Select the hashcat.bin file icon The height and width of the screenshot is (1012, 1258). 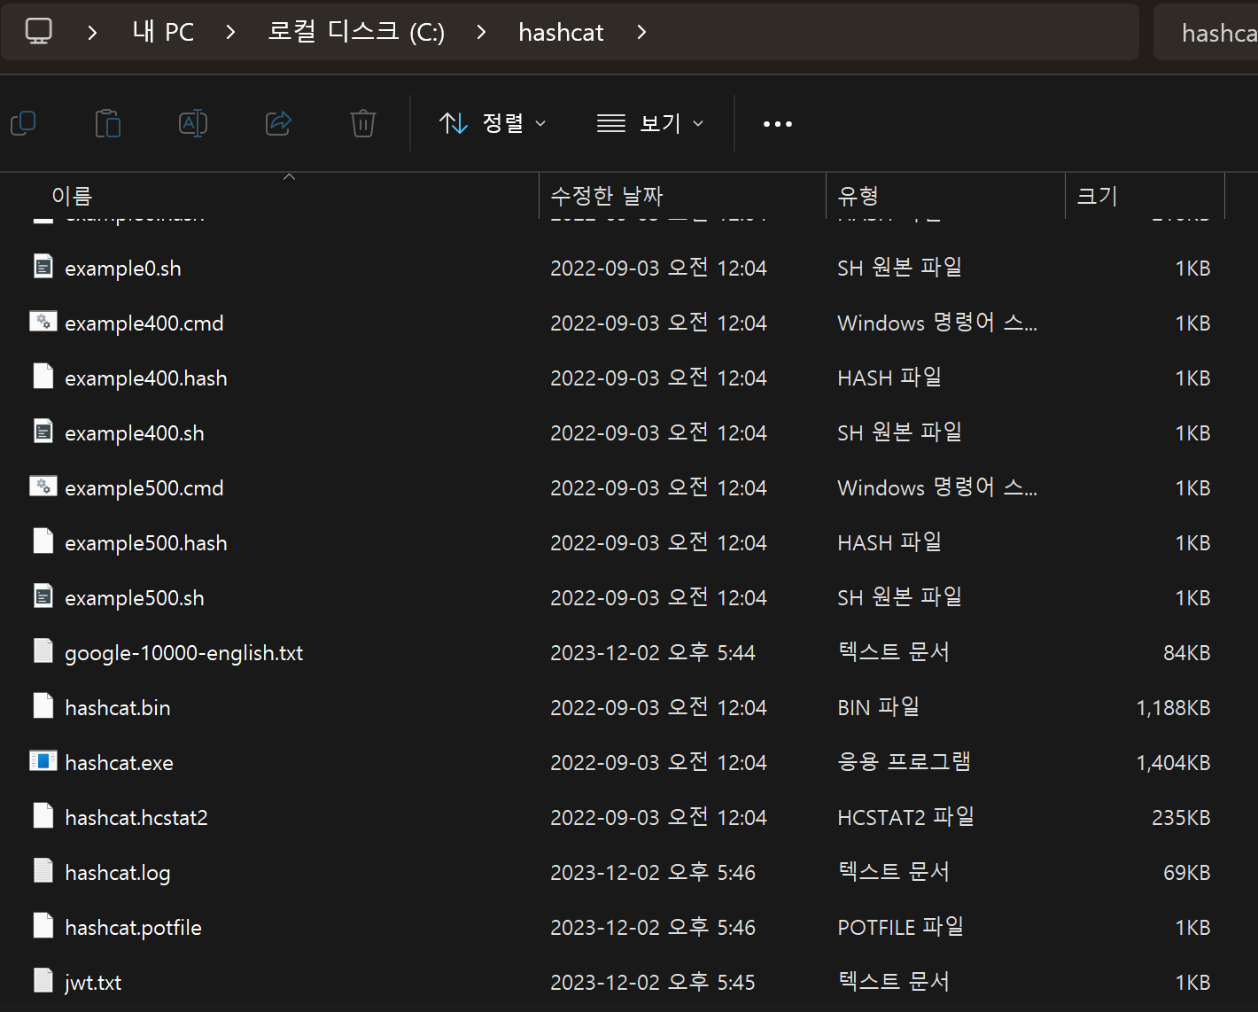tap(43, 705)
